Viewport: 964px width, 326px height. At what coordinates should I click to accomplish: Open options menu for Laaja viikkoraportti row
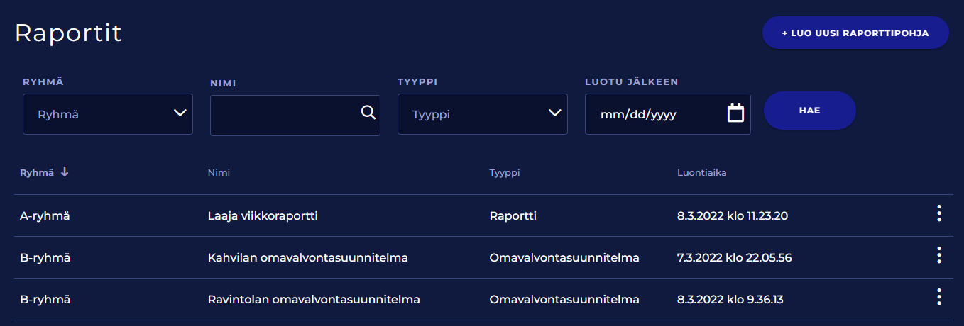coord(938,213)
